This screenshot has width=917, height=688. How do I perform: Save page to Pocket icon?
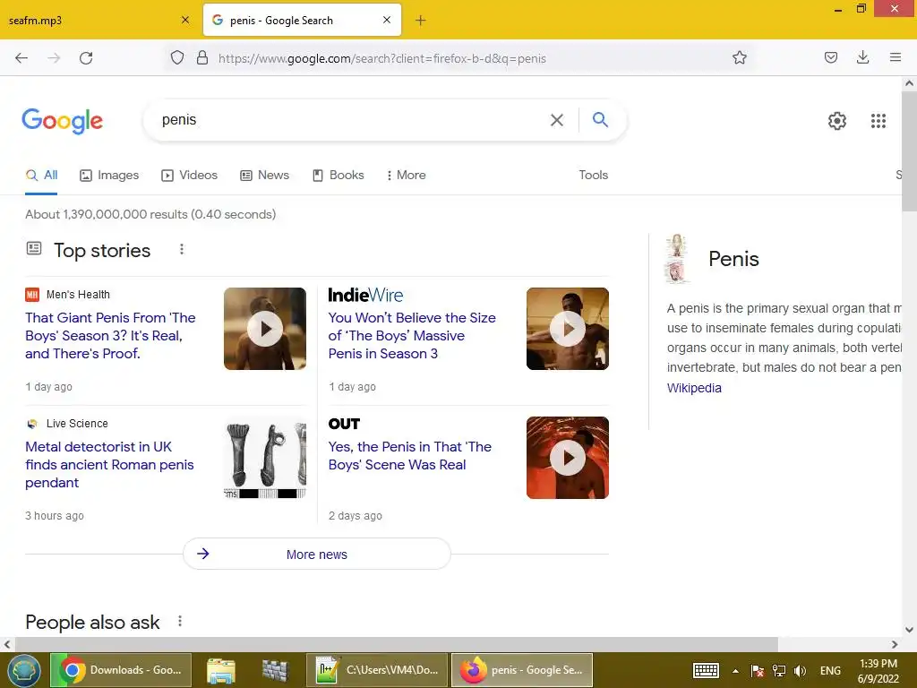point(830,57)
